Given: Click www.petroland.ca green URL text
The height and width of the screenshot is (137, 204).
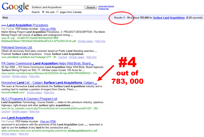Looking at the screenshot, I should point(26,57).
